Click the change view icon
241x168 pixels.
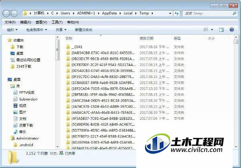[x=206, y=29]
